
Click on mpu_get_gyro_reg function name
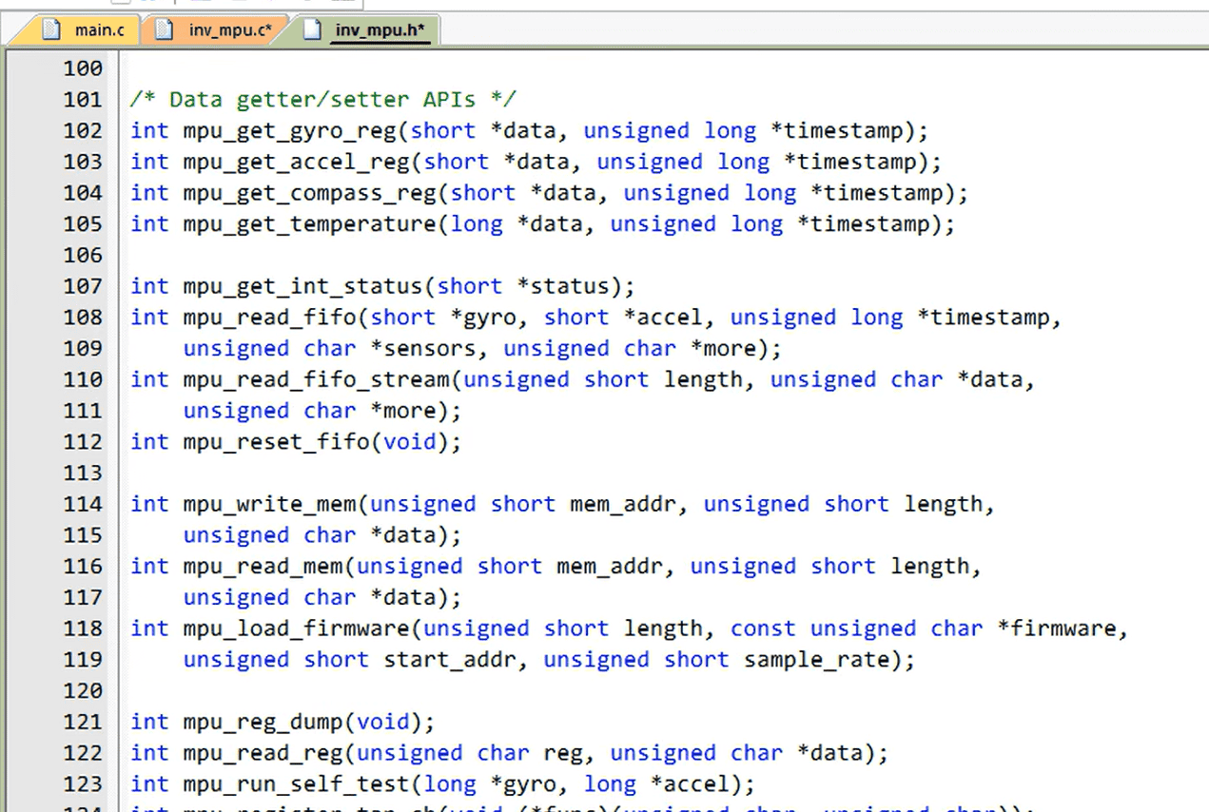point(289,131)
